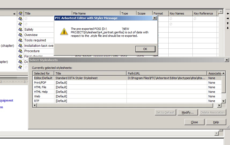This screenshot has height=145, width=230.
Task: Open Help for Select Stylesheets
Action: [216, 122]
